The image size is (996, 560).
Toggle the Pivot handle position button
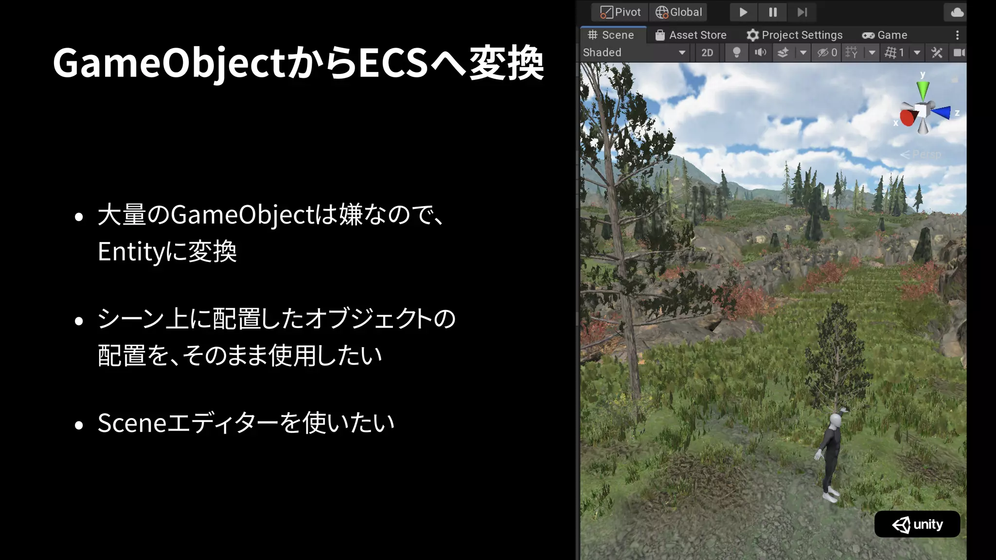point(620,12)
